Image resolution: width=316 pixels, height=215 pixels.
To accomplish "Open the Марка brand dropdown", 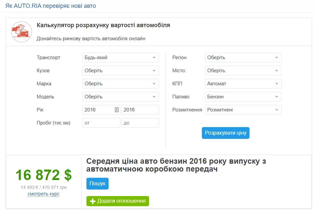I will coord(121,84).
